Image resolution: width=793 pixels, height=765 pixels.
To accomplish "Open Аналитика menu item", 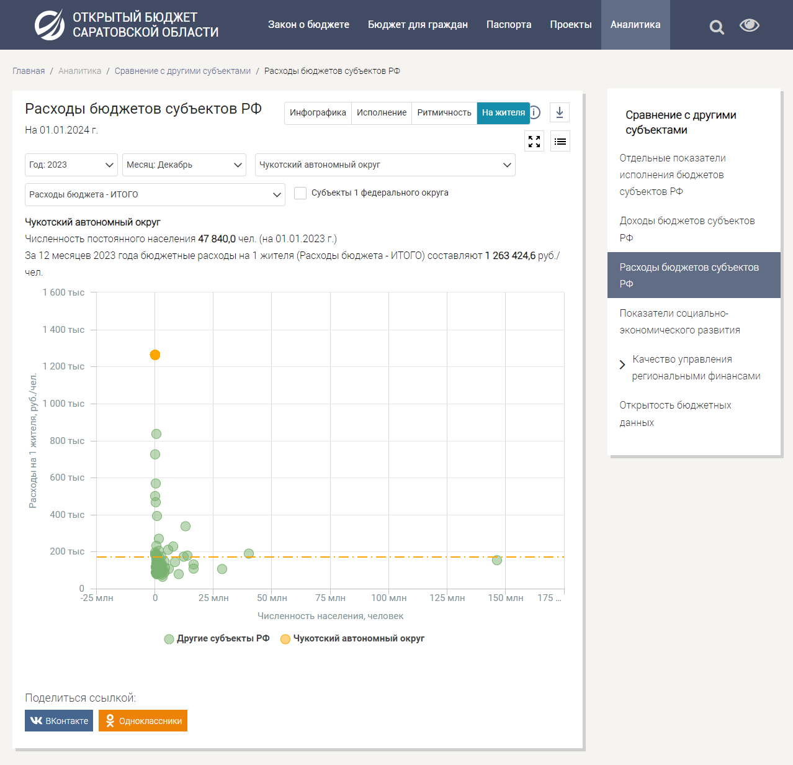I will tap(635, 25).
